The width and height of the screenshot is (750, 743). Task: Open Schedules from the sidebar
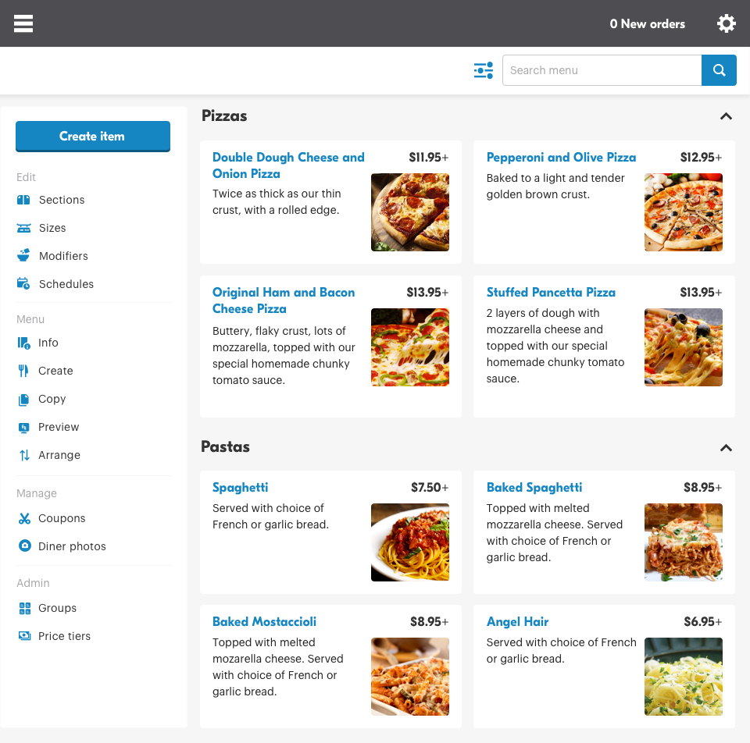(66, 284)
